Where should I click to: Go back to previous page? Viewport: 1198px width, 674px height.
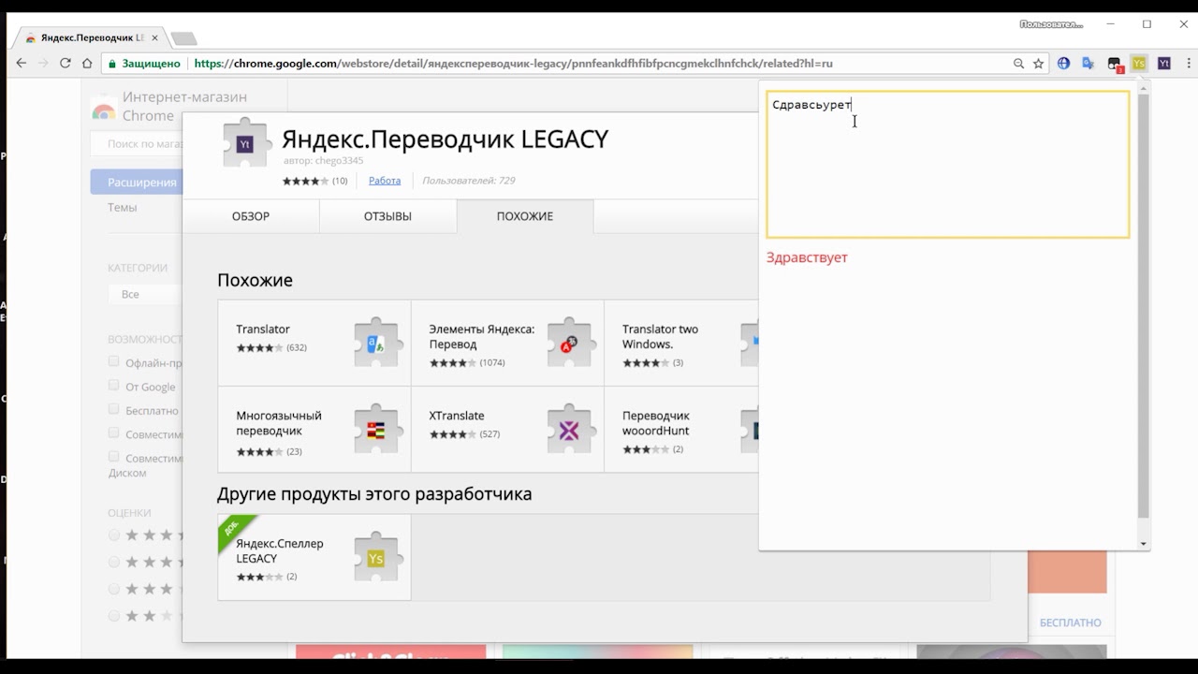(x=21, y=64)
